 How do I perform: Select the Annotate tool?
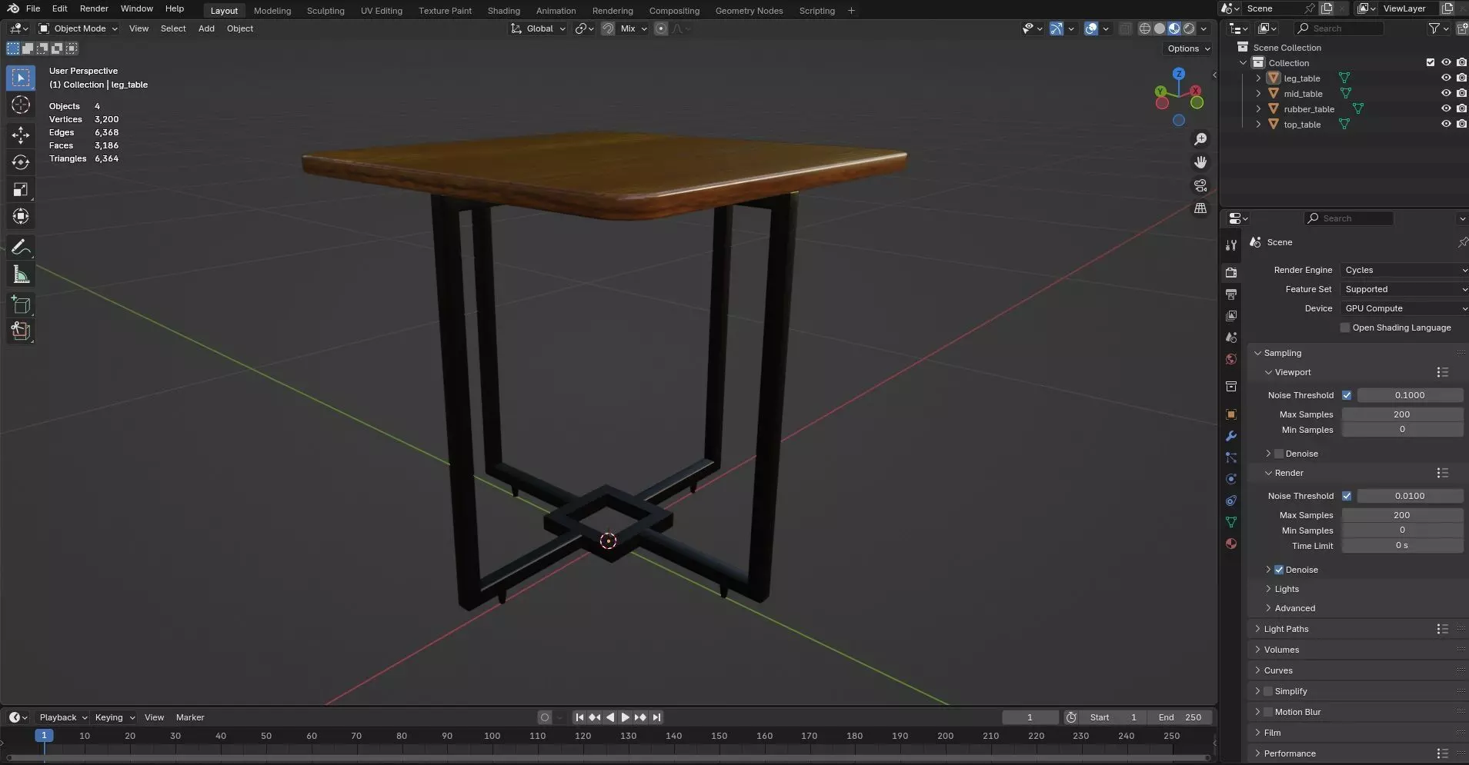[x=21, y=247]
